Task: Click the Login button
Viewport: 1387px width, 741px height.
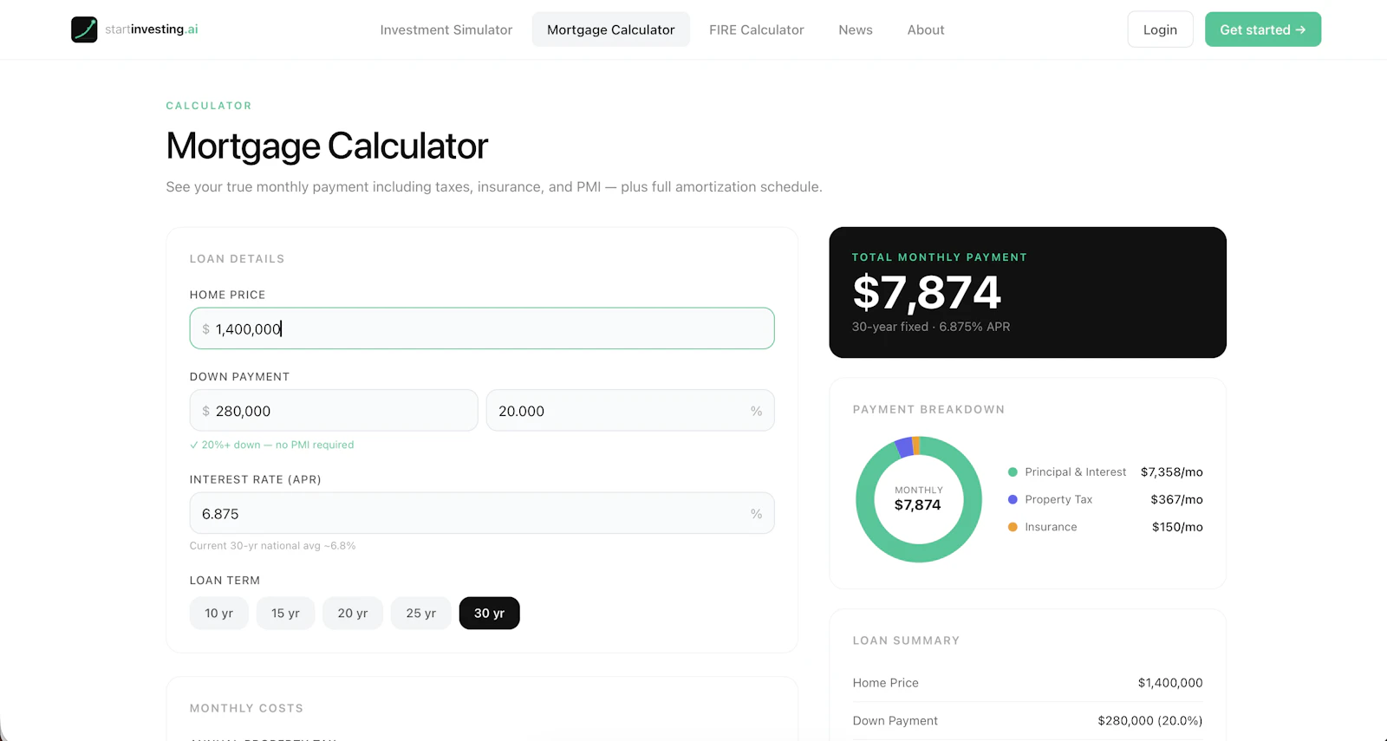Action: (x=1160, y=29)
